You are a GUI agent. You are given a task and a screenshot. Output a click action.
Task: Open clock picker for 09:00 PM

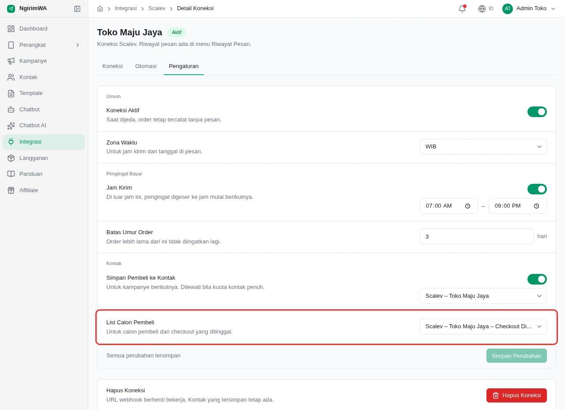pyautogui.click(x=536, y=206)
